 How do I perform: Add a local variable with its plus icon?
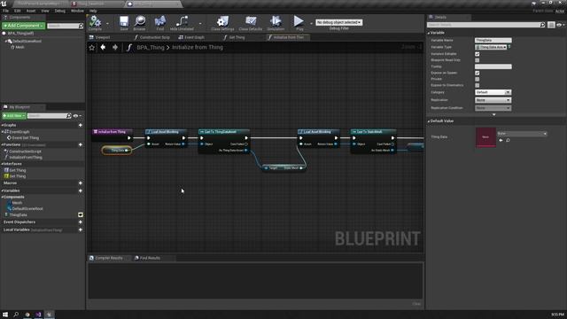point(81,230)
